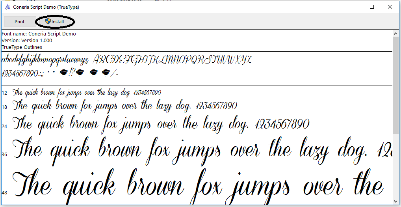Click the 'Font name: Coneria Script Demo' text
Image resolution: width=401 pixels, height=207 pixels.
click(39, 34)
